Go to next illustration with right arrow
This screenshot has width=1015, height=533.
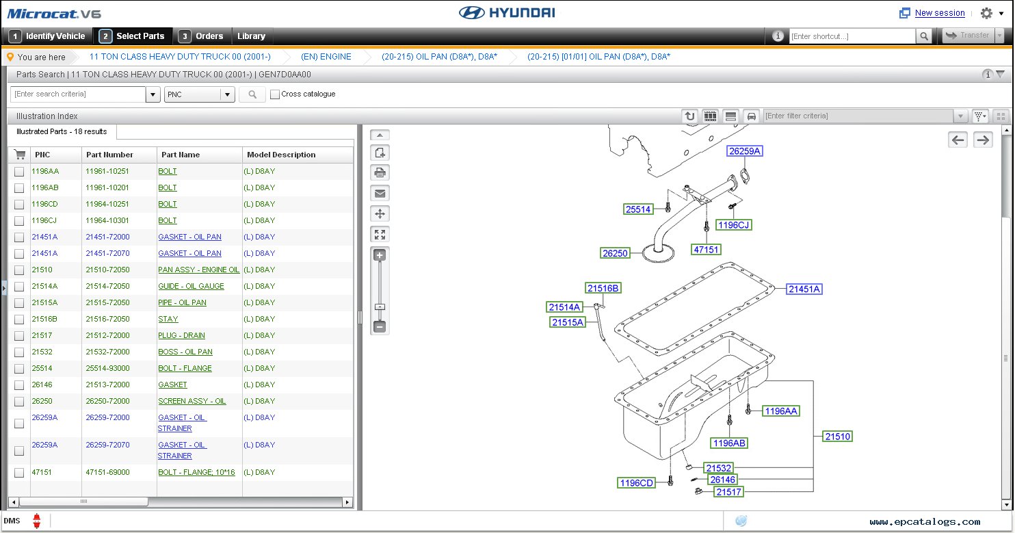point(983,140)
